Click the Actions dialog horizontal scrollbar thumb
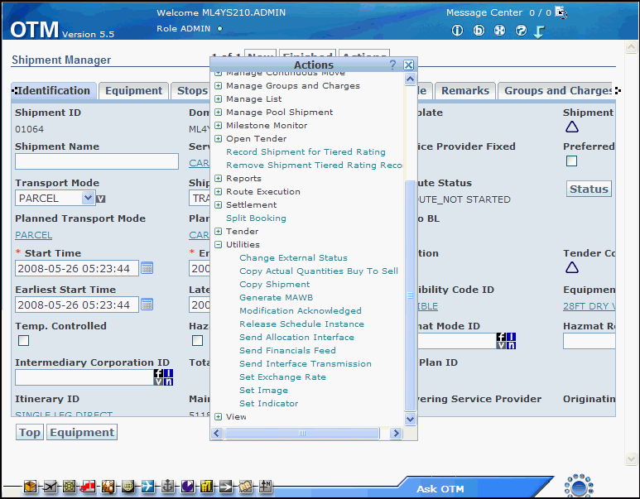Image resolution: width=640 pixels, height=499 pixels. [x=301, y=434]
